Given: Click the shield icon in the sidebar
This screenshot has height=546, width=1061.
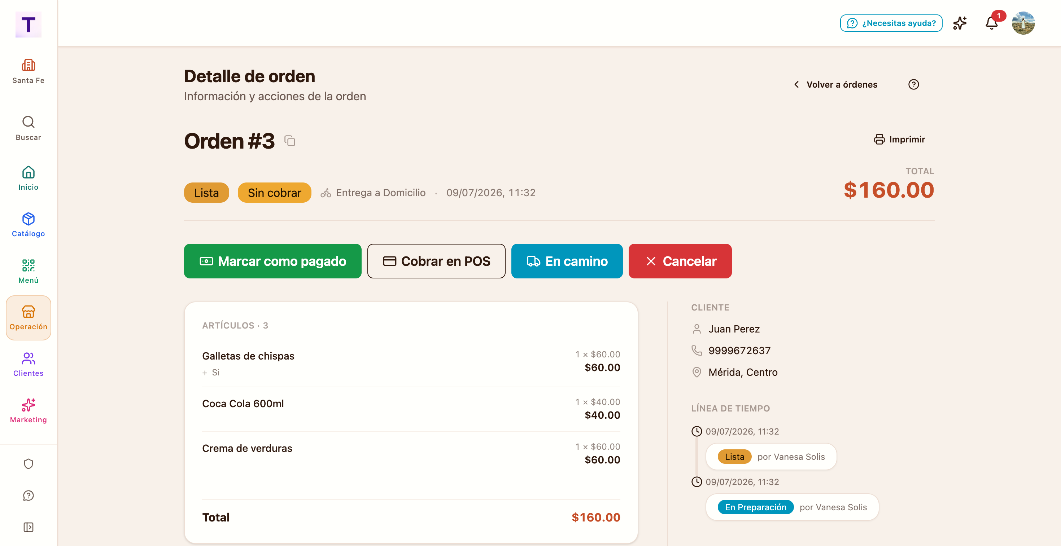Looking at the screenshot, I should coord(28,464).
